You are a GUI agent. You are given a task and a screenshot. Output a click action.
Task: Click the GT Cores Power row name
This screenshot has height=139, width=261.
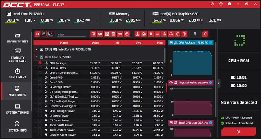59,120
